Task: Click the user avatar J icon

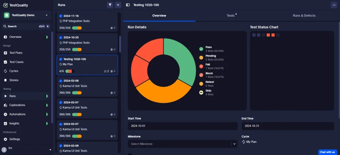Action: coord(4,150)
